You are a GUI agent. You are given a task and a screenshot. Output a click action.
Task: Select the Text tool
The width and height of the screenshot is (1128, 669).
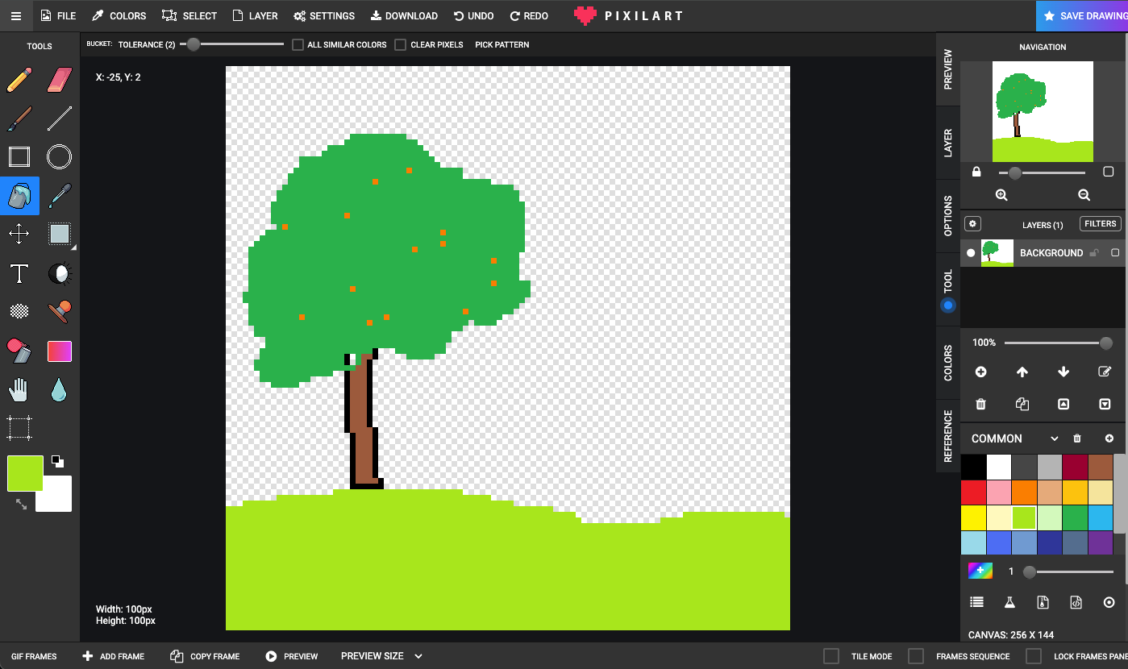[19, 274]
